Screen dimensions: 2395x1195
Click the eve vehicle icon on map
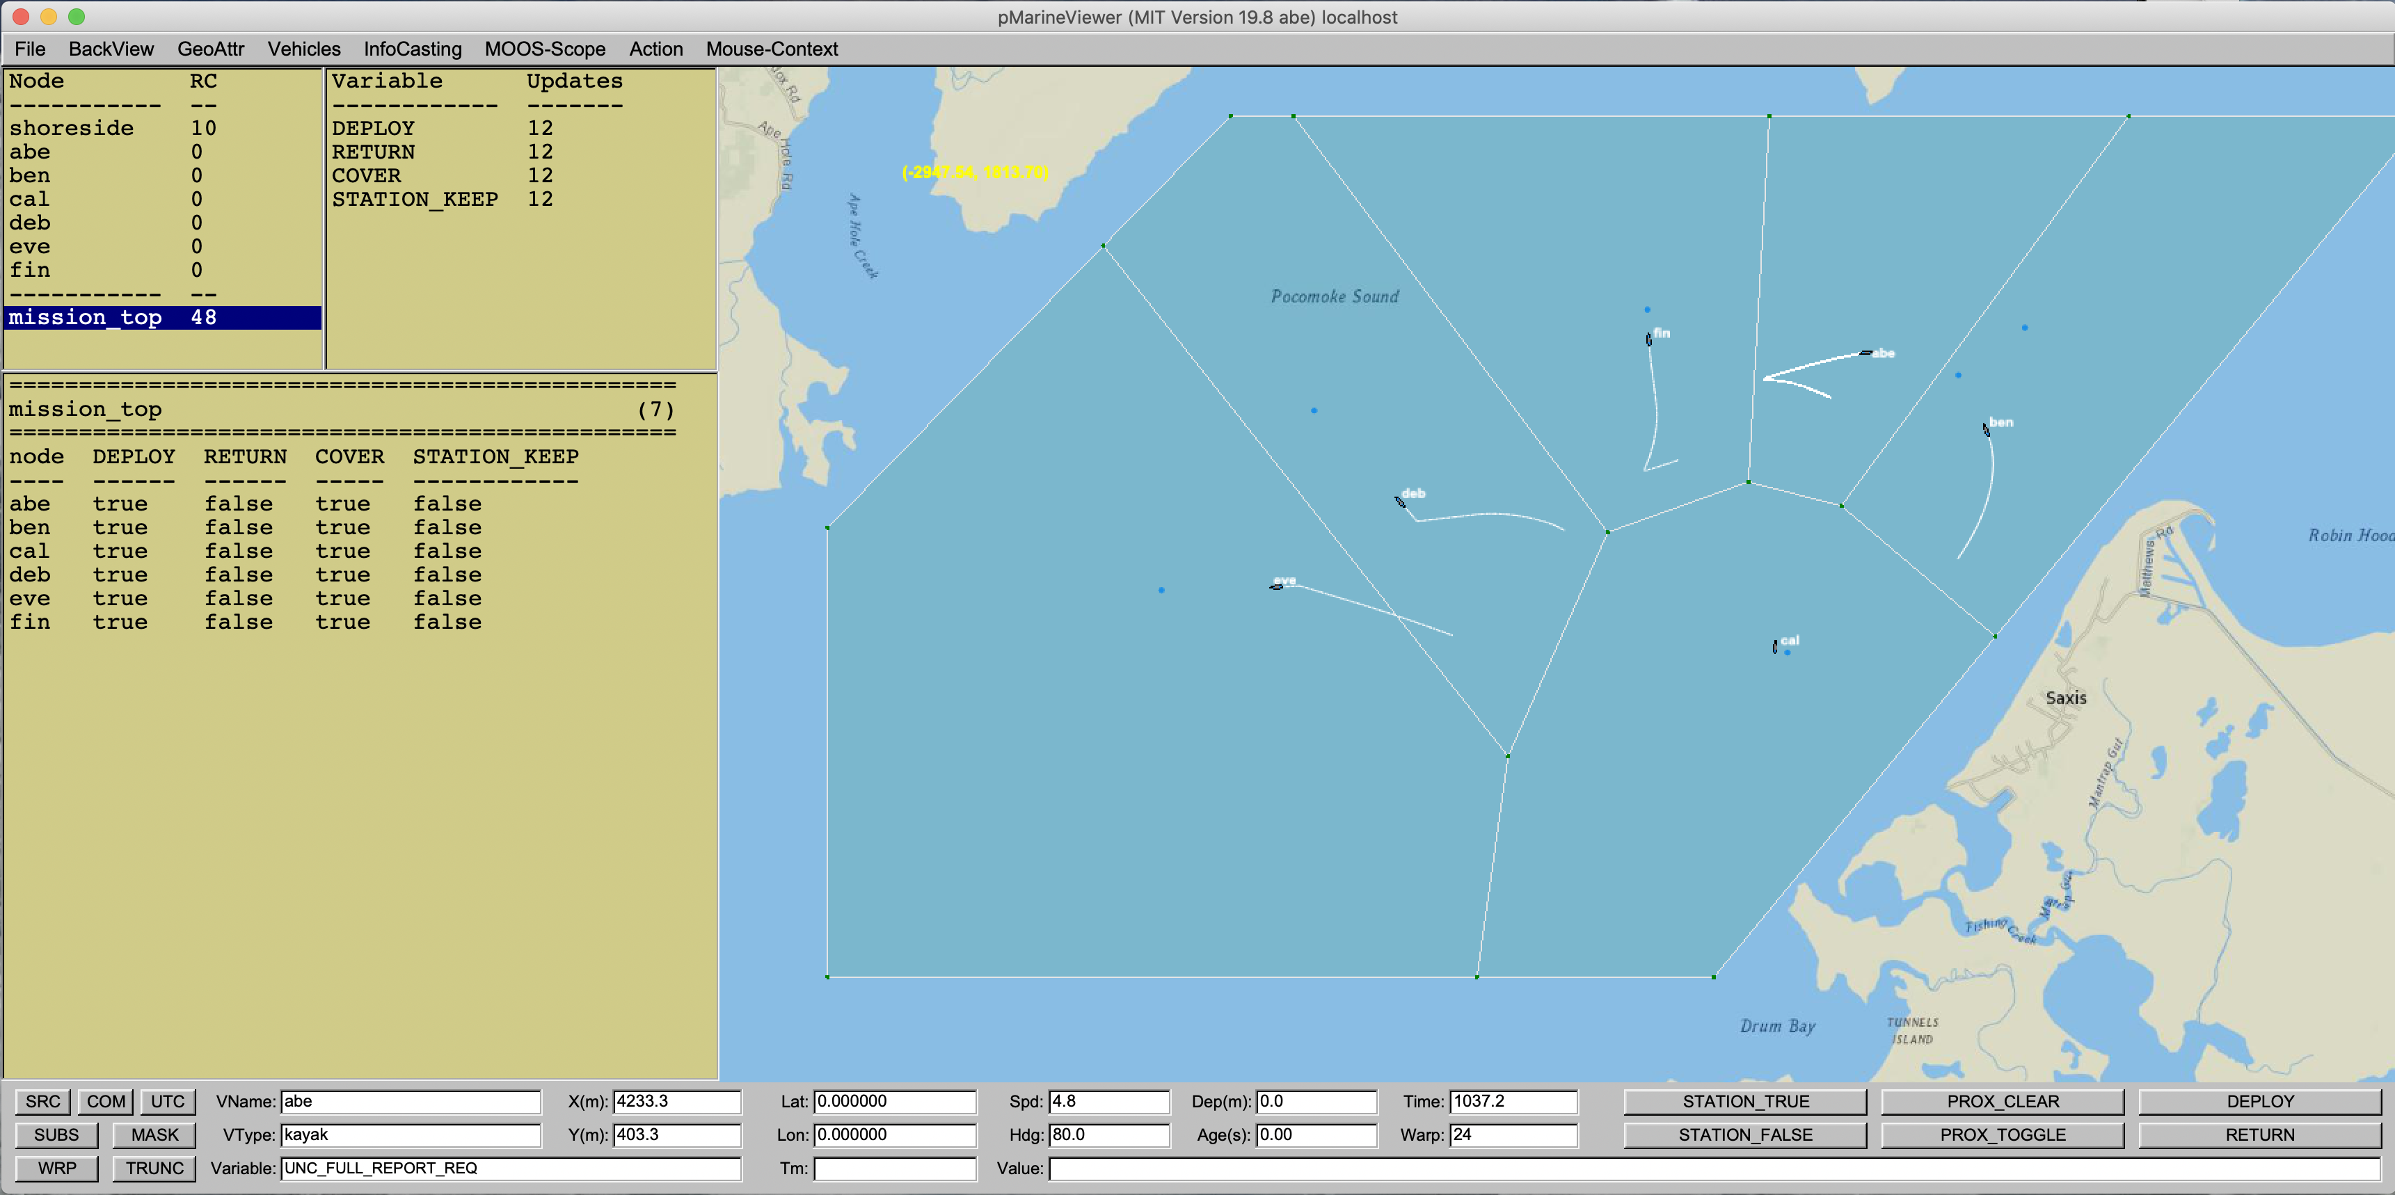1277,587
